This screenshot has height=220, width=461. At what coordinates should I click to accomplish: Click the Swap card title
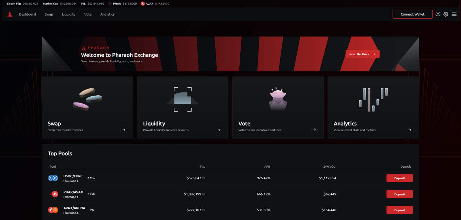(x=54, y=123)
